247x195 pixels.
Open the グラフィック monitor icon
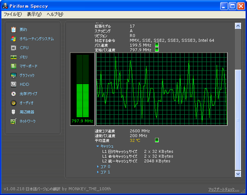(13, 75)
